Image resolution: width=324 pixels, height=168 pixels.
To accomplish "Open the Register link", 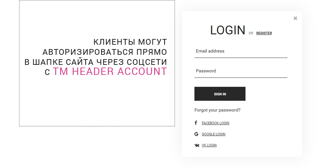I will click(264, 33).
